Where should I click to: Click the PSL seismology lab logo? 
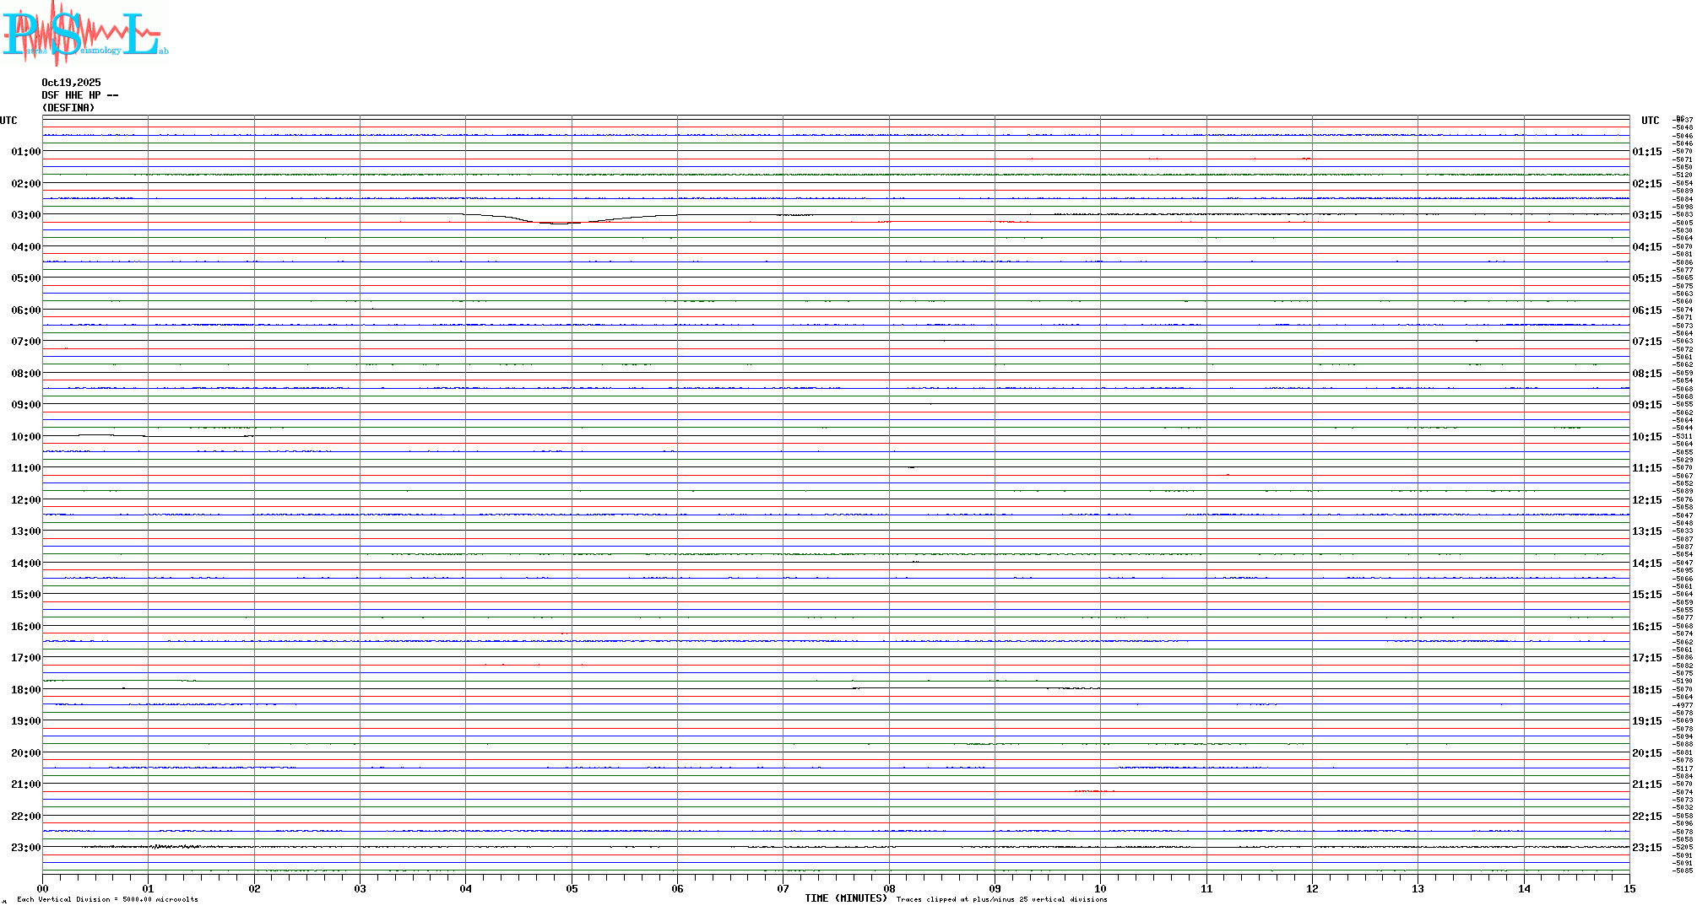[84, 32]
